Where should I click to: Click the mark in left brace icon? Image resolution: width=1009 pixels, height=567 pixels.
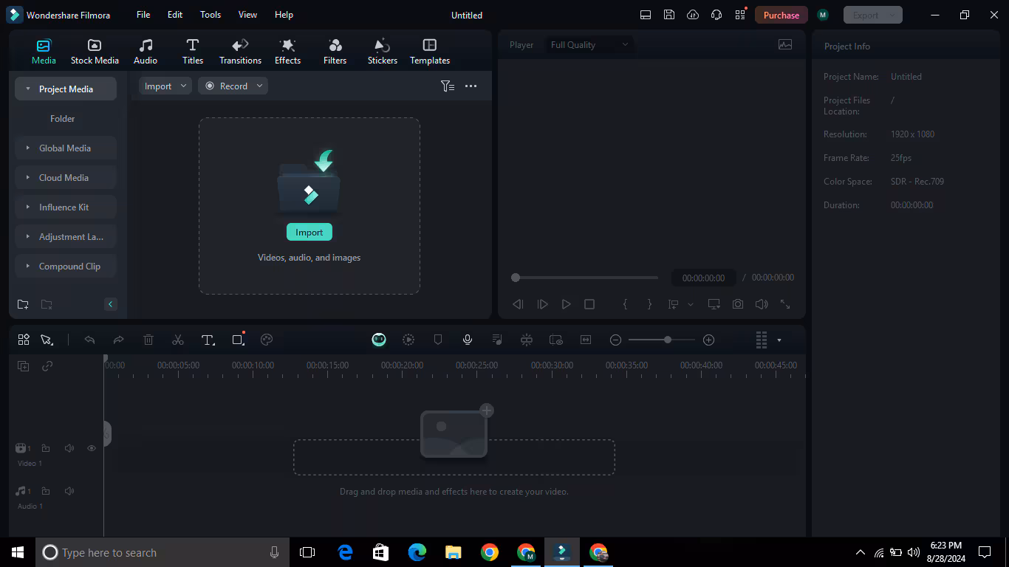pyautogui.click(x=625, y=304)
